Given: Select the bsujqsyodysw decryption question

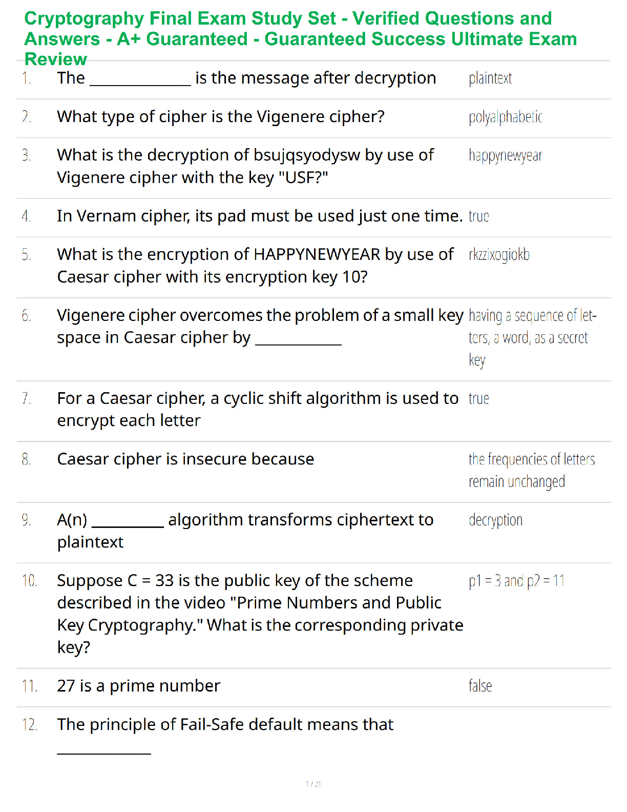Looking at the screenshot, I should pos(245,166).
